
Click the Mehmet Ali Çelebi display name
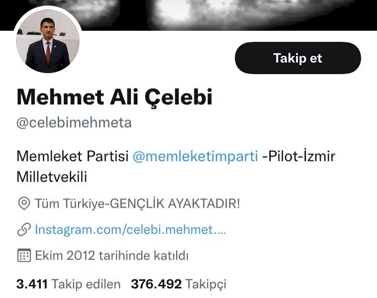click(114, 97)
